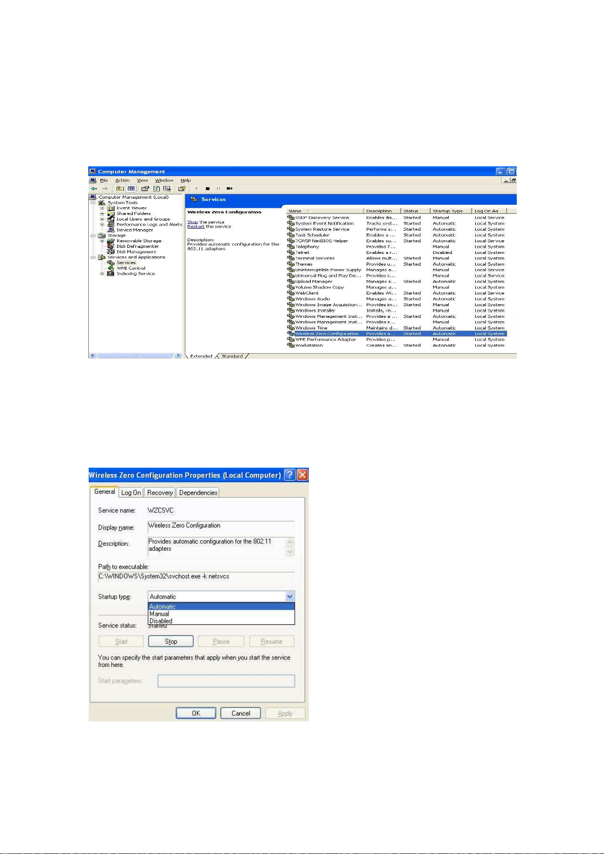Click the Description box scroll up arrow
This screenshot has width=604, height=854.
[290, 542]
